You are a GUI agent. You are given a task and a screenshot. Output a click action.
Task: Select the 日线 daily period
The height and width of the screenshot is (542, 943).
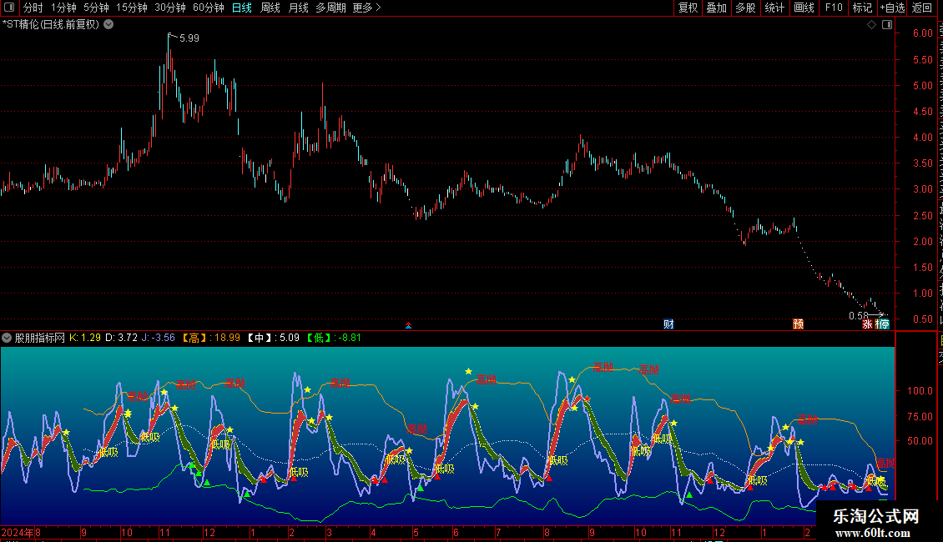pos(242,8)
